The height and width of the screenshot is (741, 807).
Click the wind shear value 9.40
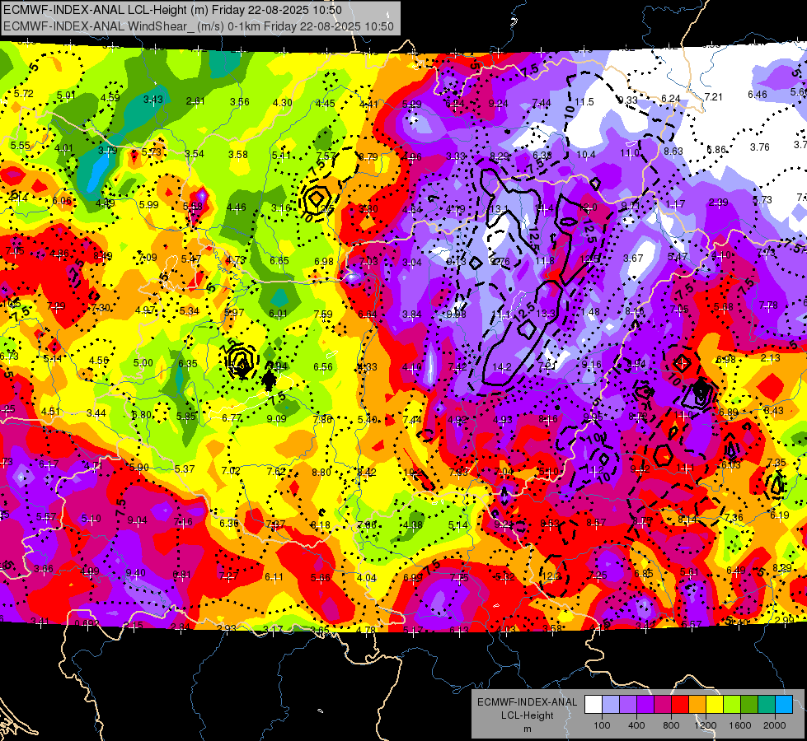[135, 573]
